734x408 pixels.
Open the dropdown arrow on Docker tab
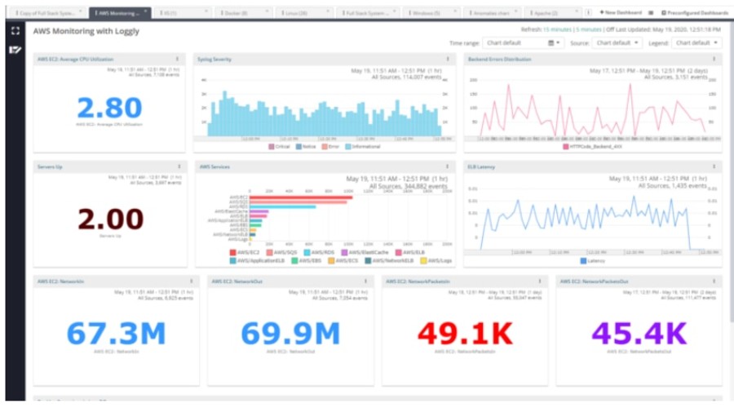(x=267, y=11)
